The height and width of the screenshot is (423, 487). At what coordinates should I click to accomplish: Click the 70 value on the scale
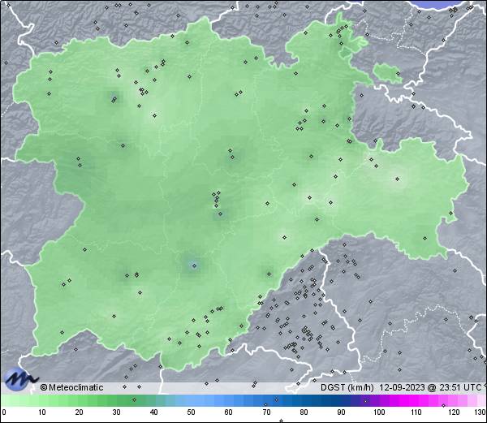(x=266, y=412)
